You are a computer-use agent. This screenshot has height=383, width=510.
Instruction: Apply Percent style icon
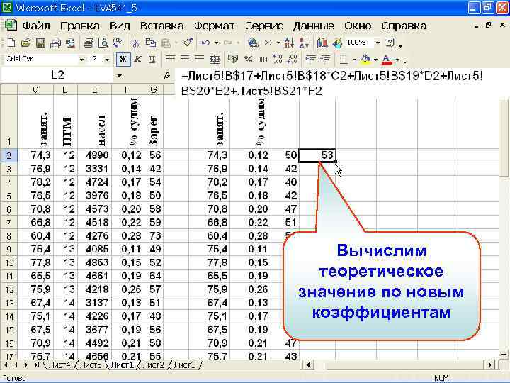click(x=248, y=59)
